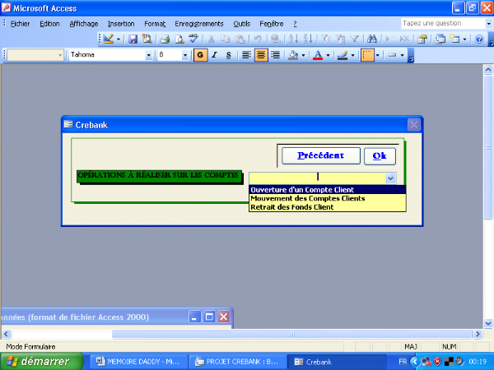Open the Affichage menu
Screen dimensions: 494x370
(x=84, y=24)
